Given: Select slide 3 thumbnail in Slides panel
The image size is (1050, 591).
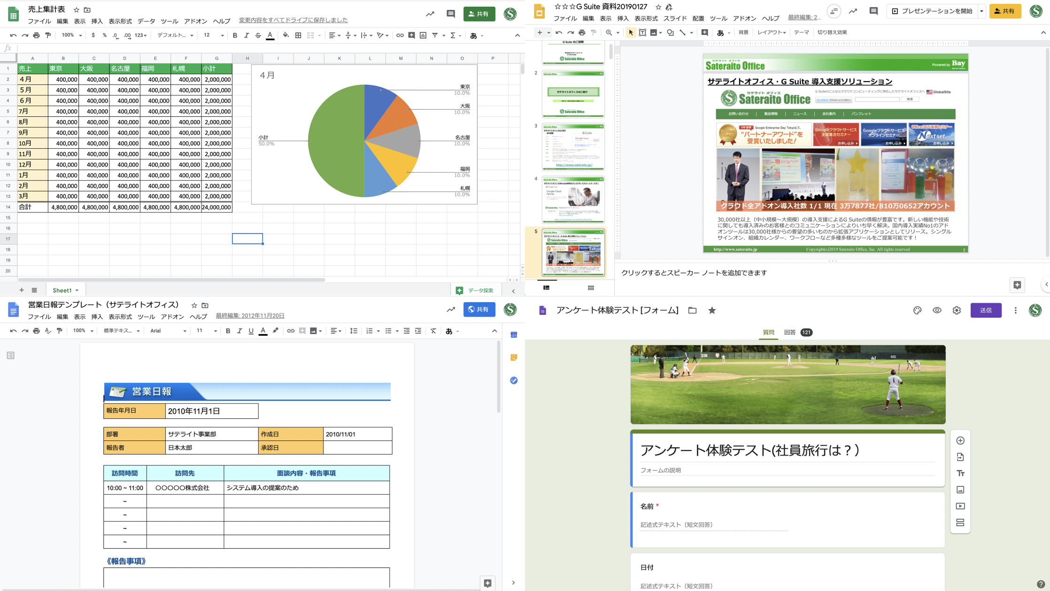Looking at the screenshot, I should (x=573, y=147).
